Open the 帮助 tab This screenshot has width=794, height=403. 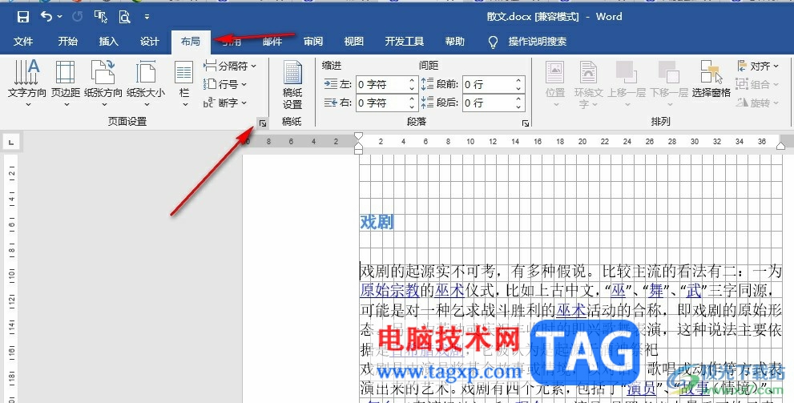[x=455, y=42]
